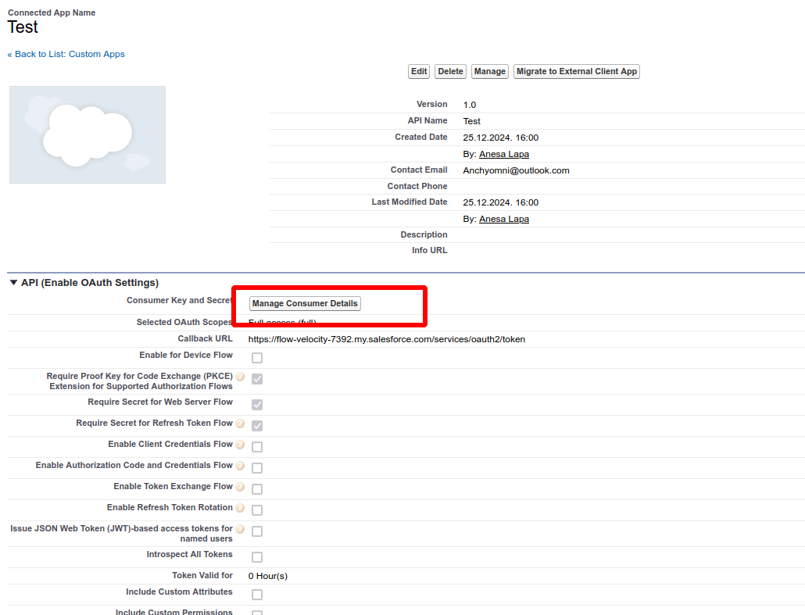Toggle Require Secret for Web Server Flow checkbox
This screenshot has height=615, width=805.
pyautogui.click(x=257, y=405)
